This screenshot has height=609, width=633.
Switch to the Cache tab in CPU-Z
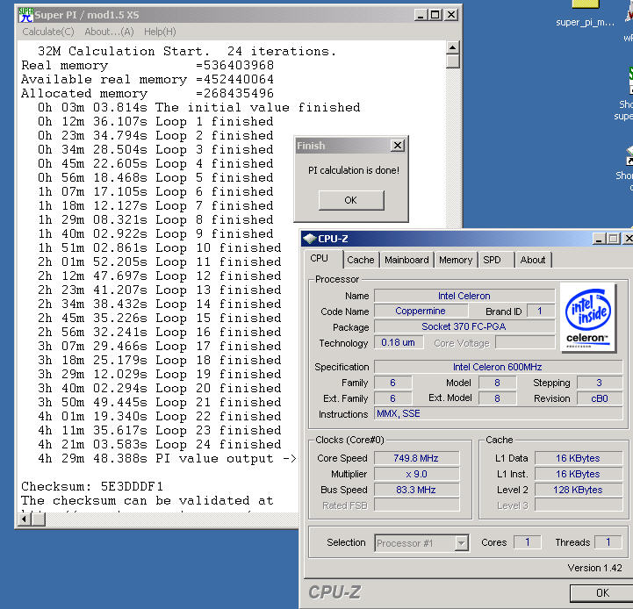click(361, 260)
